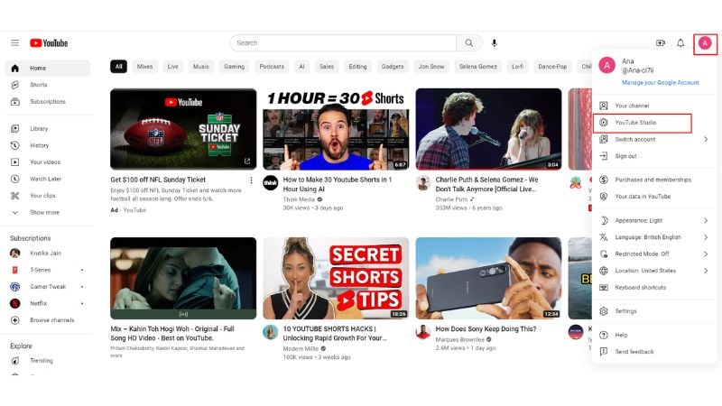Select the Jon Snow filter chip
The height and width of the screenshot is (406, 722).
[x=431, y=66]
